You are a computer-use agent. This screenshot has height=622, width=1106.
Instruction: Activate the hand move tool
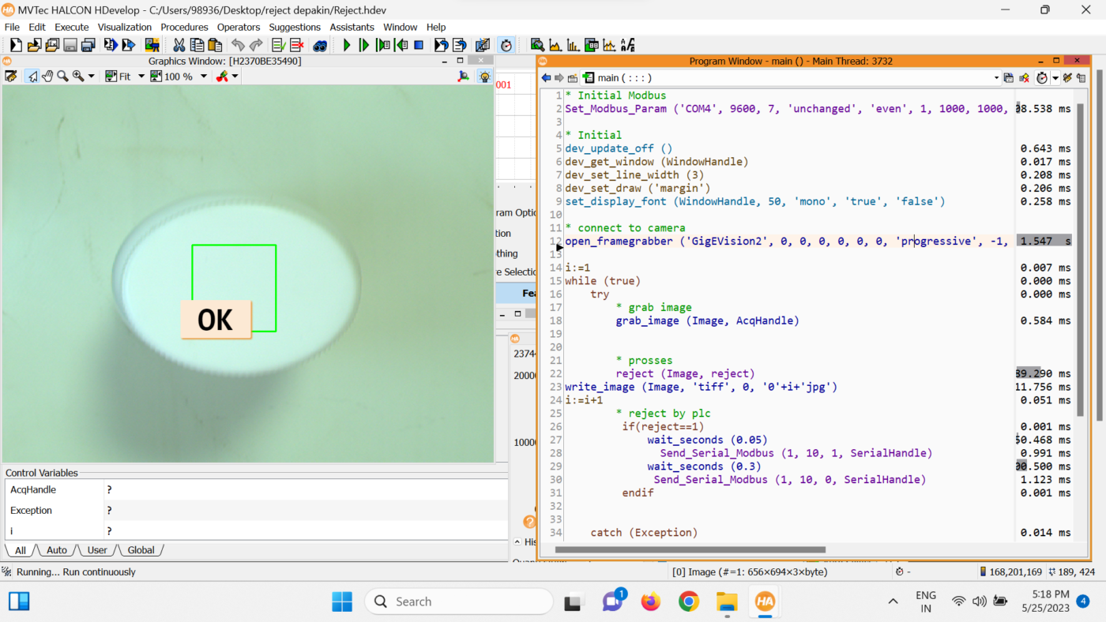tap(47, 77)
